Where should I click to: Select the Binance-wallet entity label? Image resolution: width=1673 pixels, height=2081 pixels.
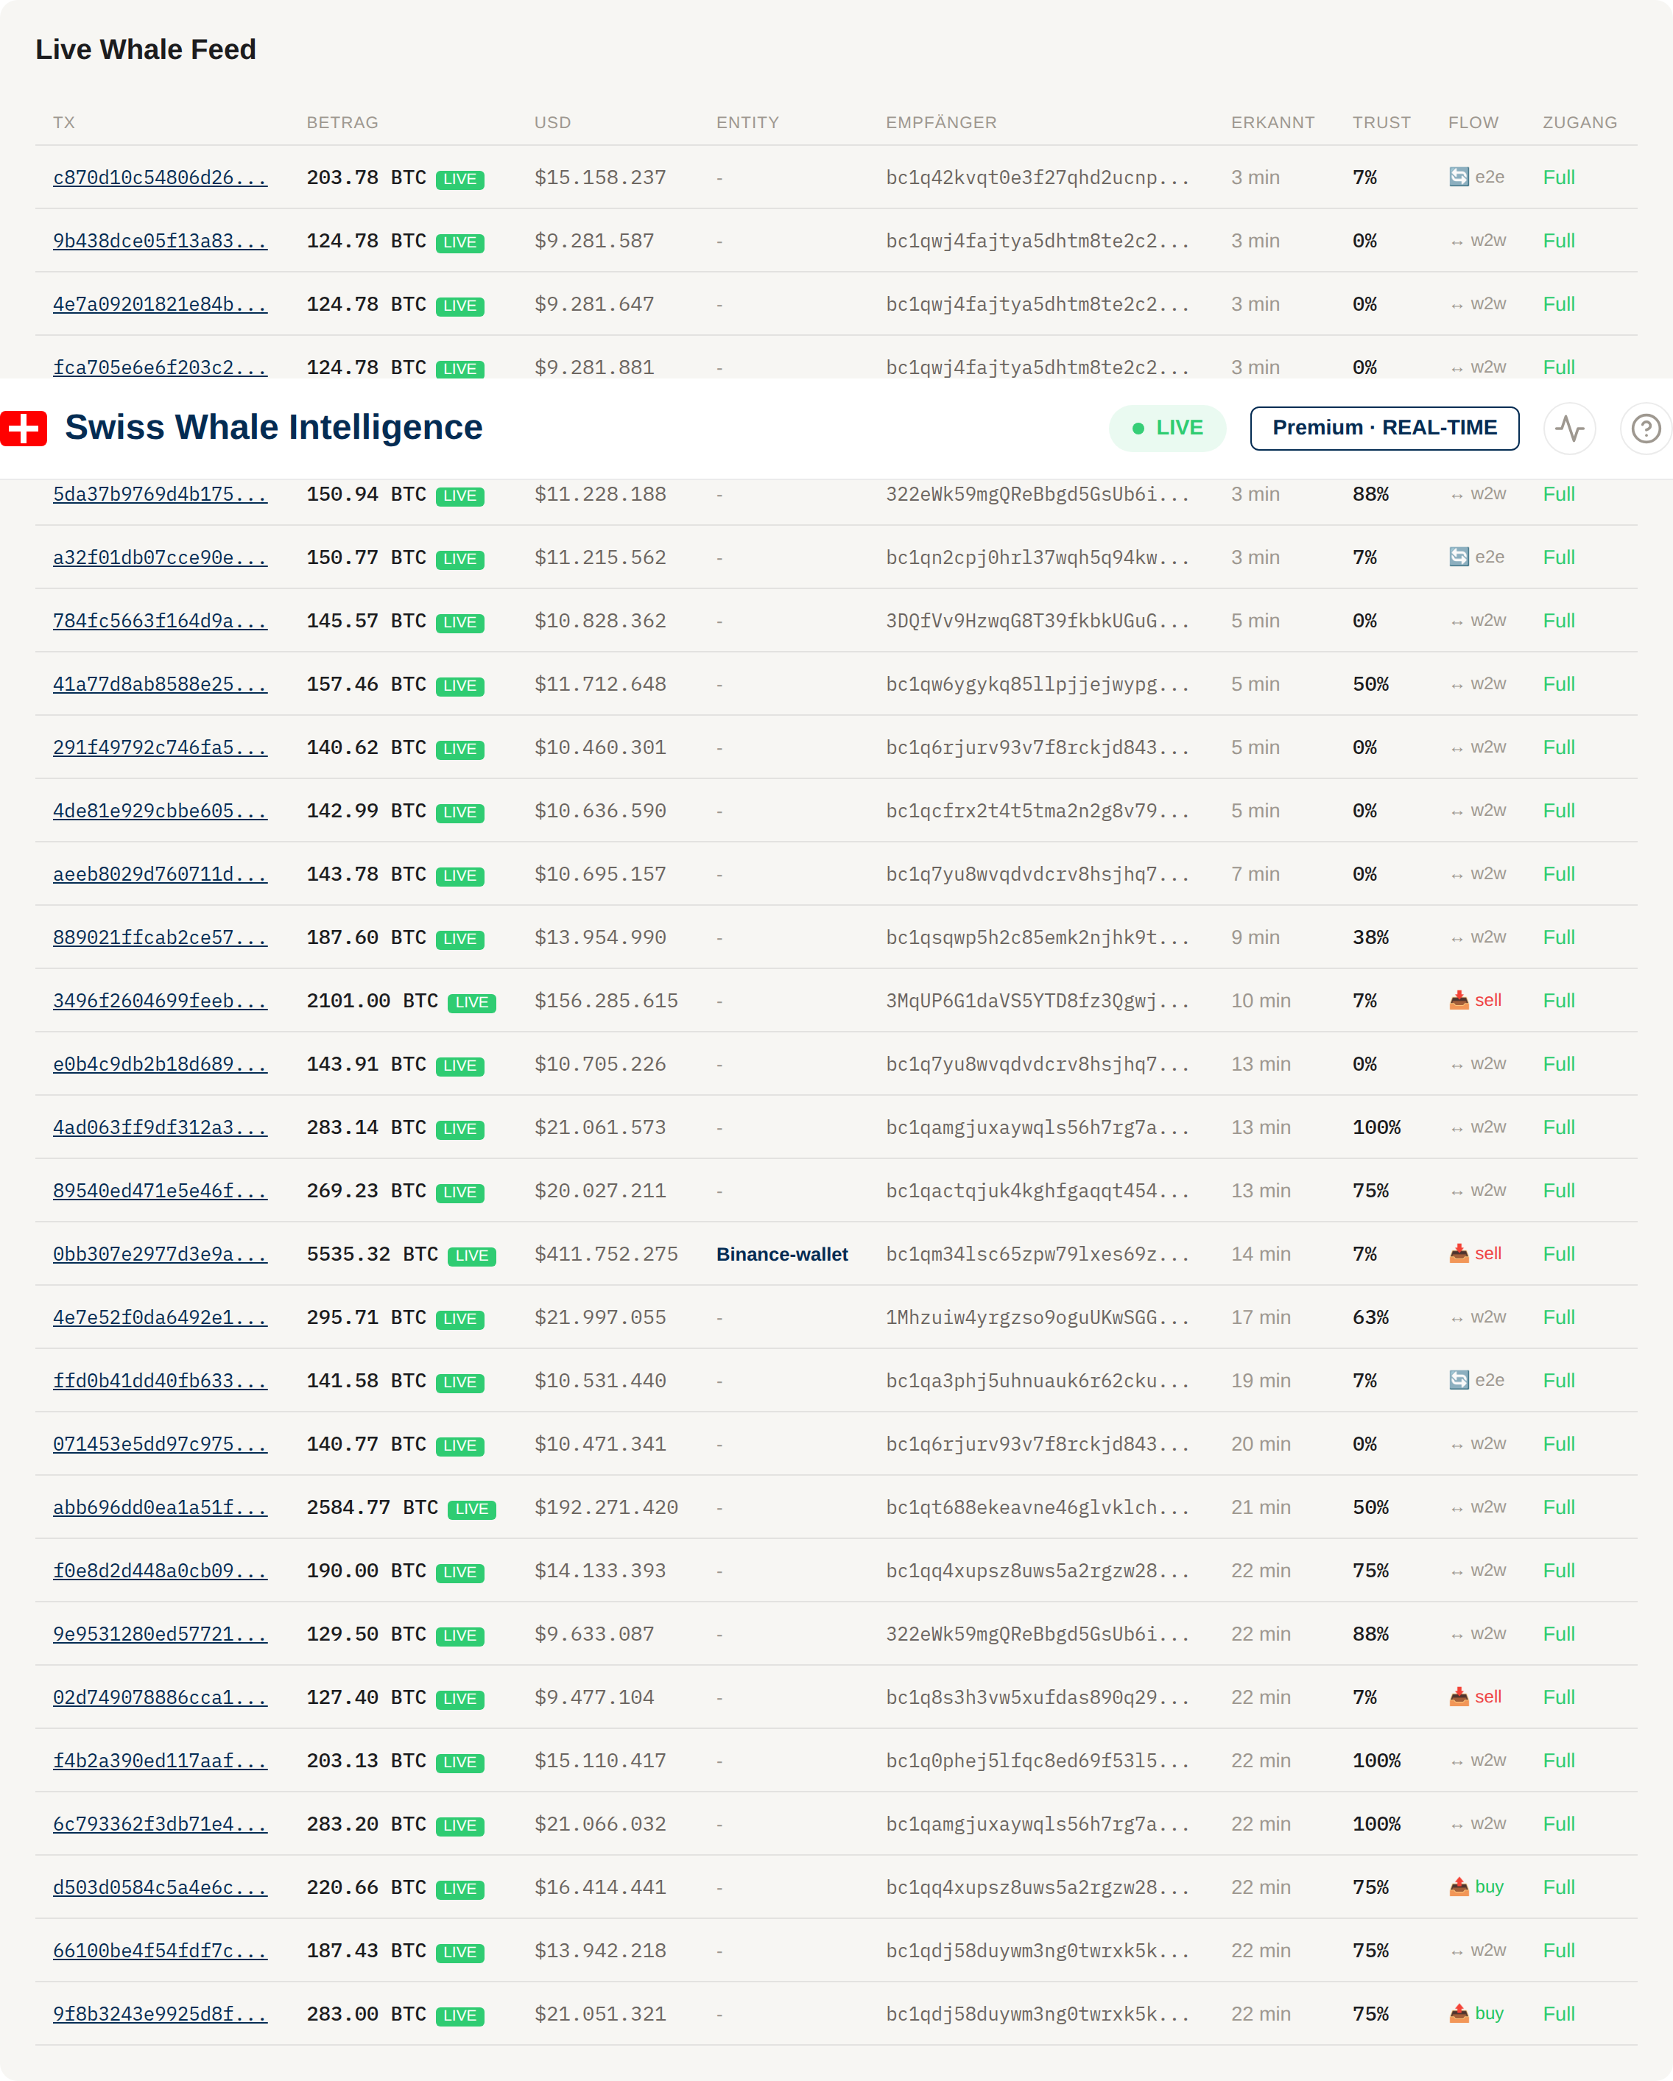click(x=783, y=1254)
